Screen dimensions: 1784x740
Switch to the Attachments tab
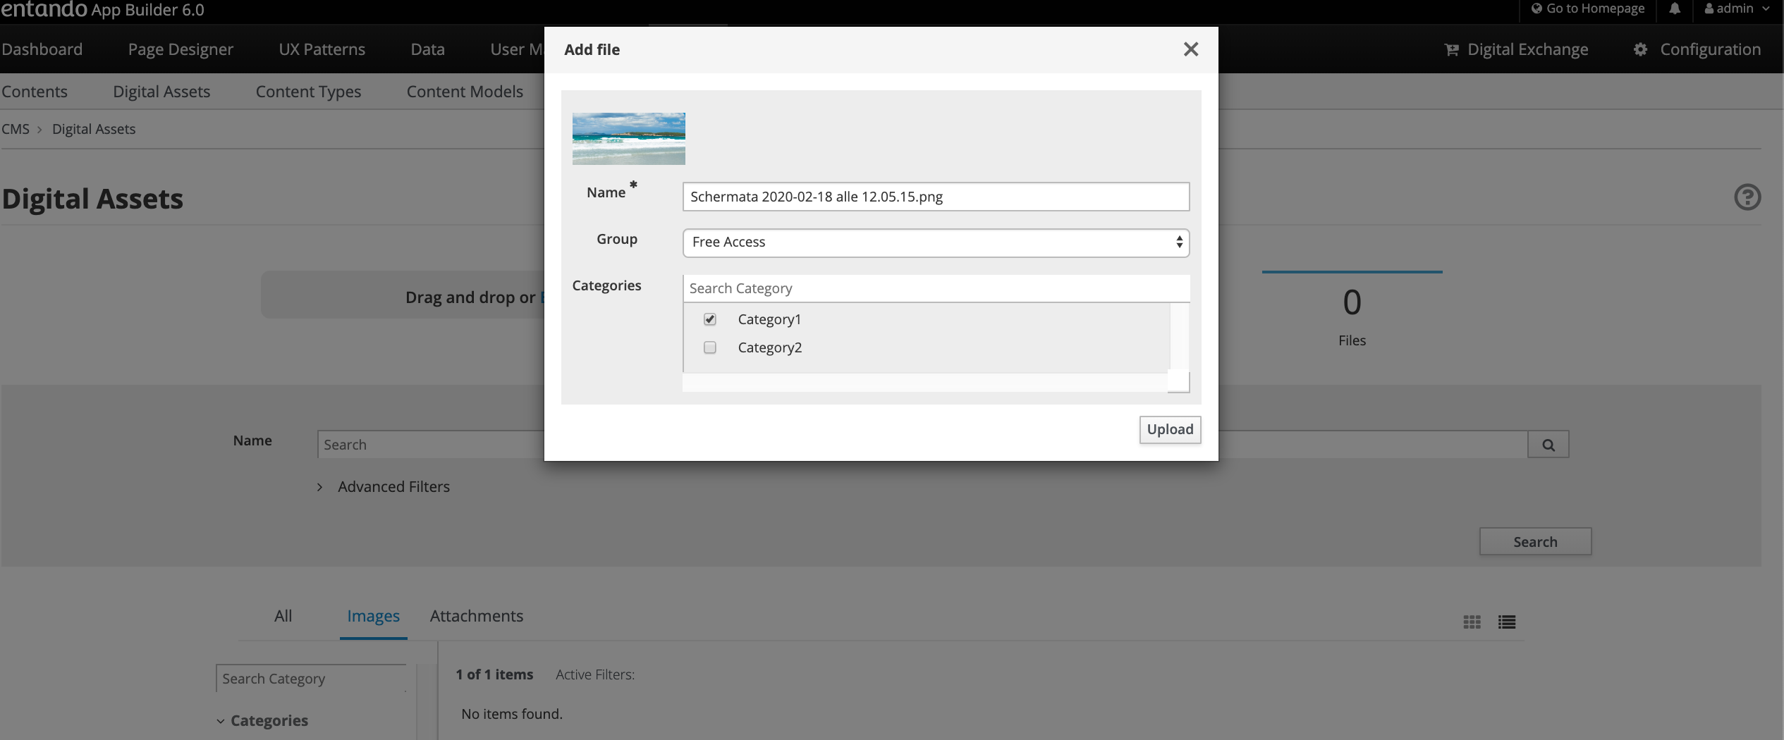pos(476,616)
